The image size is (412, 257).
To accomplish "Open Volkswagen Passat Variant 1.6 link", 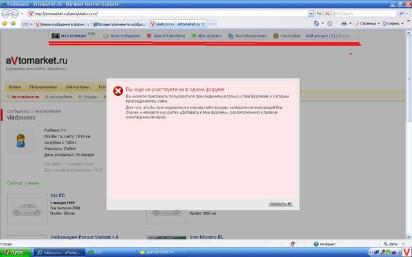I will point(84,237).
